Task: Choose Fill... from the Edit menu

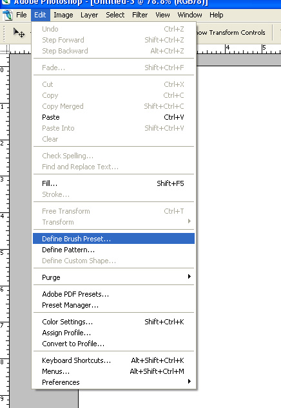Action: click(x=113, y=183)
